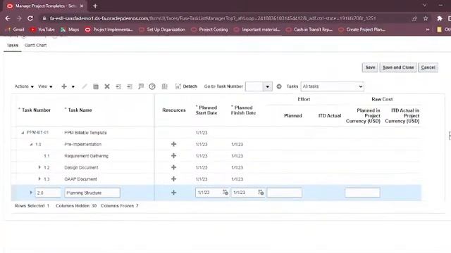Open the Tasks filter combo box showing All tasks
The height and width of the screenshot is (253, 451).
coord(332,86)
